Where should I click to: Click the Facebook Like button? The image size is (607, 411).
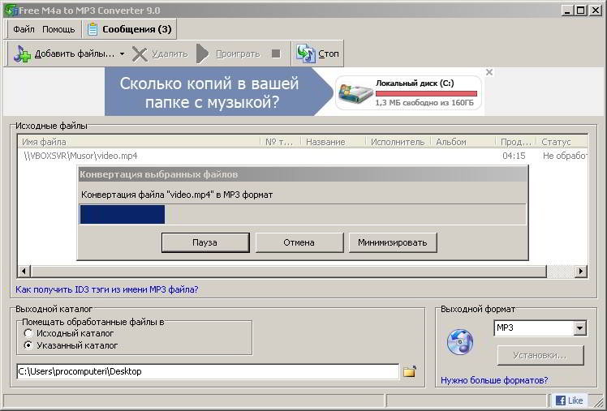[x=569, y=400]
